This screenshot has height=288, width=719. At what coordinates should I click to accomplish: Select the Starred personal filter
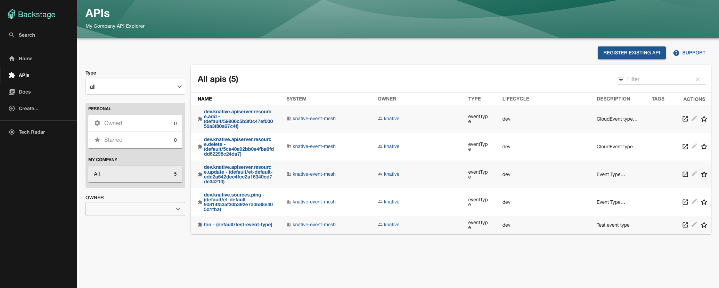coord(135,140)
